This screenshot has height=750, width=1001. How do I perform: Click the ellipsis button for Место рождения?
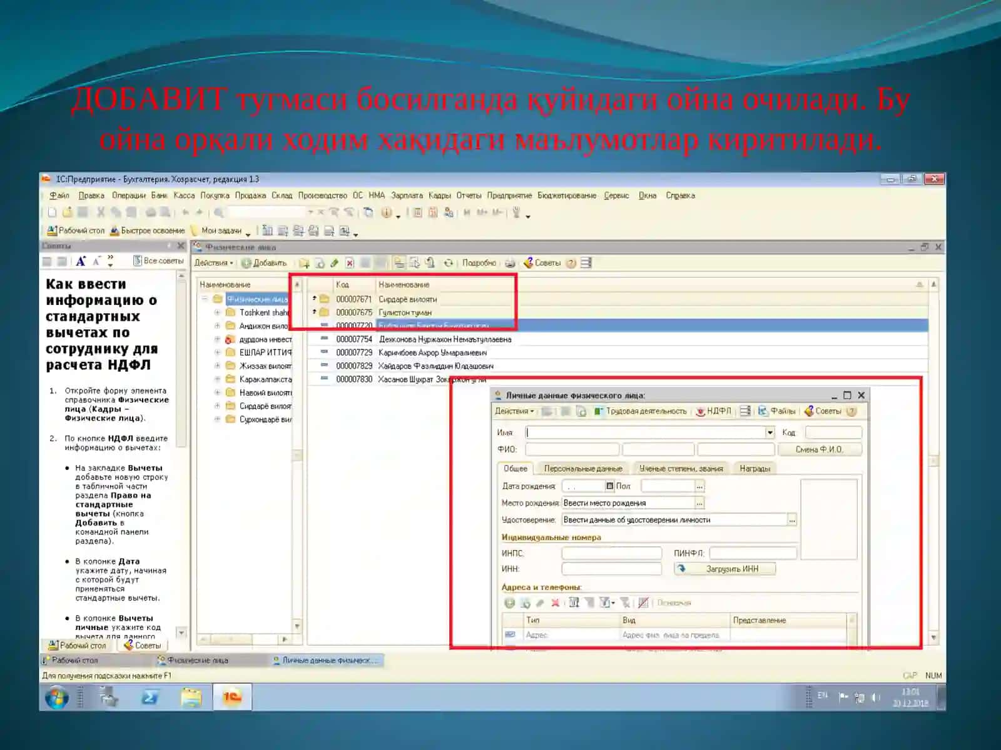pos(699,503)
